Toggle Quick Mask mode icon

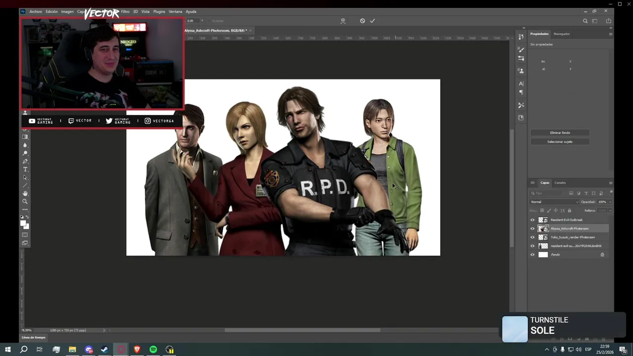click(25, 235)
